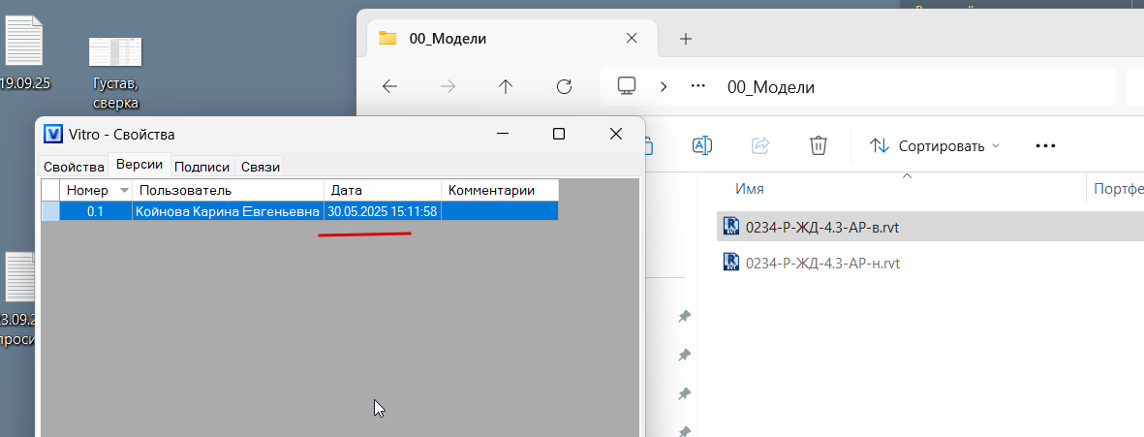Click the Комментарии column header

500,191
